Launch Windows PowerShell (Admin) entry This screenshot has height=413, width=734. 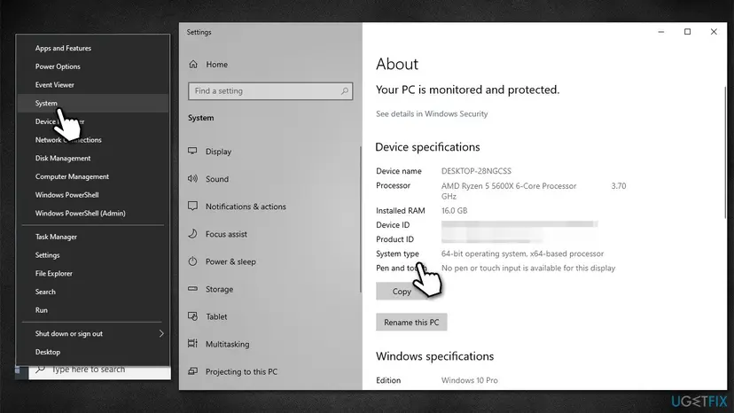tap(80, 213)
